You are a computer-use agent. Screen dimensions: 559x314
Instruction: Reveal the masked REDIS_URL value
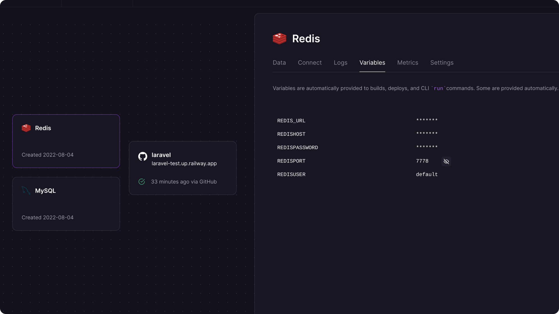[427, 120]
